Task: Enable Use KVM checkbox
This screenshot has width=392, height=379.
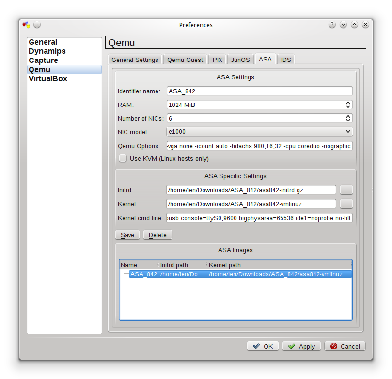Action: [x=123, y=159]
